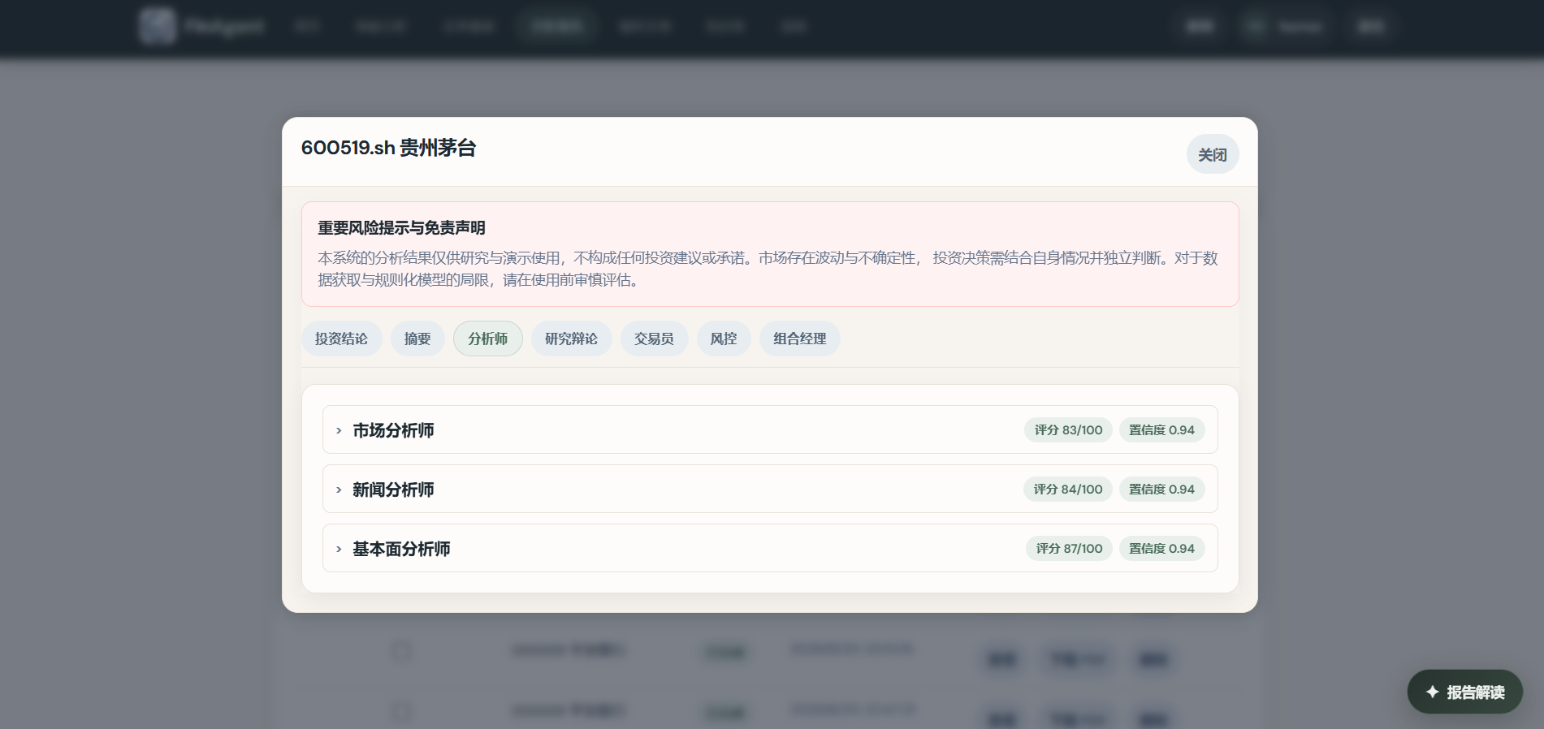Go to the 研究辩论 tab

(571, 339)
